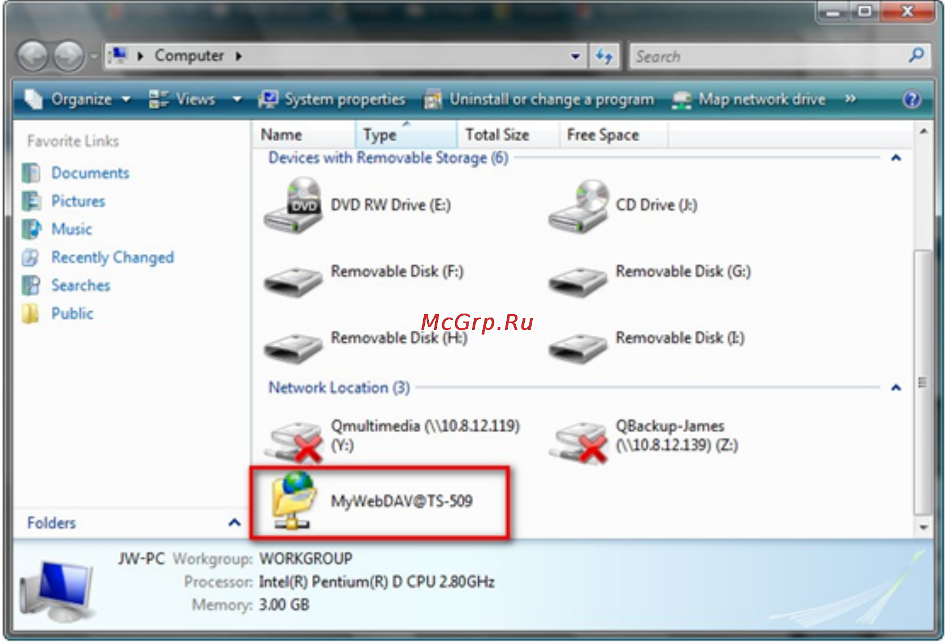The height and width of the screenshot is (643, 948).
Task: Click the Recently Changed icon
Action: click(31, 257)
